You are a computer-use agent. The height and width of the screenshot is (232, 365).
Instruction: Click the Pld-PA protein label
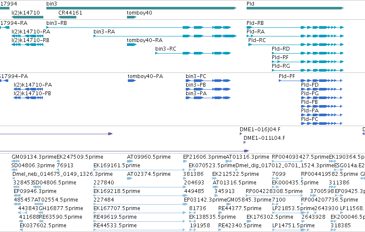point(310,111)
